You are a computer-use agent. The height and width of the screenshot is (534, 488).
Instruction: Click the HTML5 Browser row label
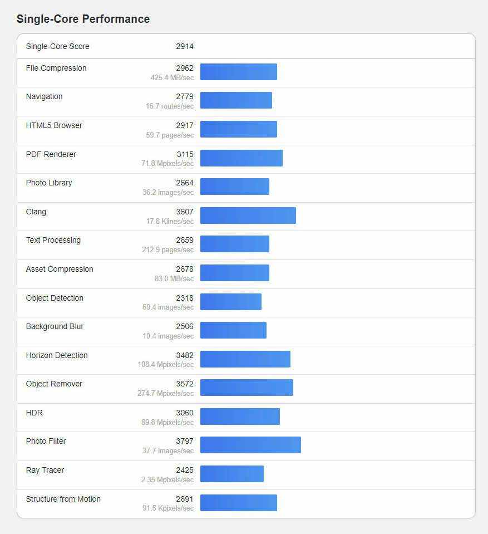pyautogui.click(x=54, y=125)
